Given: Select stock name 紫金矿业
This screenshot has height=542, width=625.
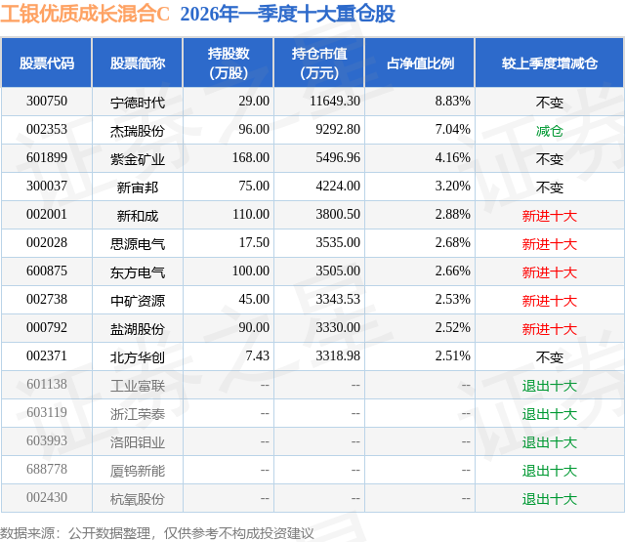Looking at the screenshot, I should 138,159.
